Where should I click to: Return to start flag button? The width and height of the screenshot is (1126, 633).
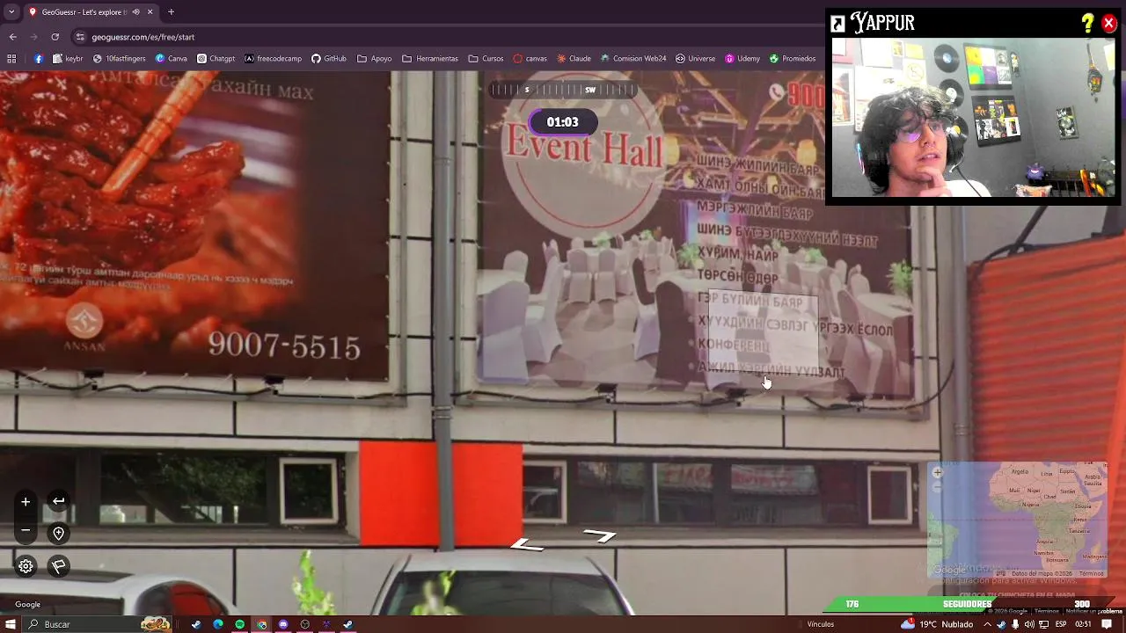coord(59,566)
